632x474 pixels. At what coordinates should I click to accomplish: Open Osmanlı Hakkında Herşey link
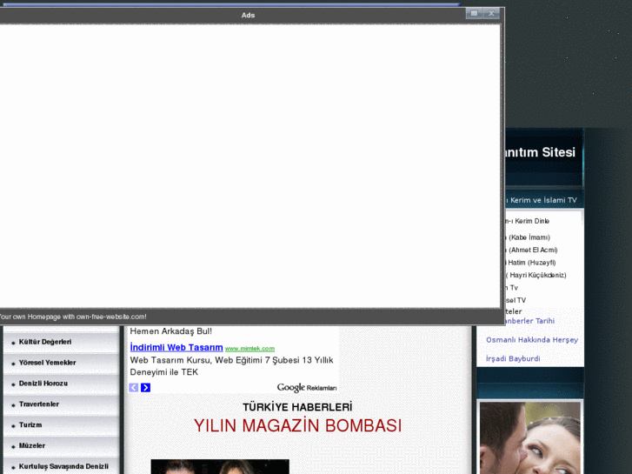click(x=532, y=340)
